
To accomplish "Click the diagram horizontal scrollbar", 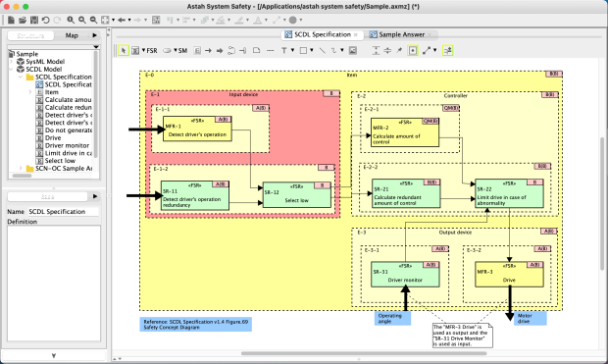I will pyautogui.click(x=364, y=353).
